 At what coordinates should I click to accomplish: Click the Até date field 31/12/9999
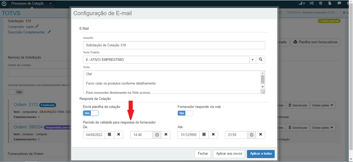189,135
